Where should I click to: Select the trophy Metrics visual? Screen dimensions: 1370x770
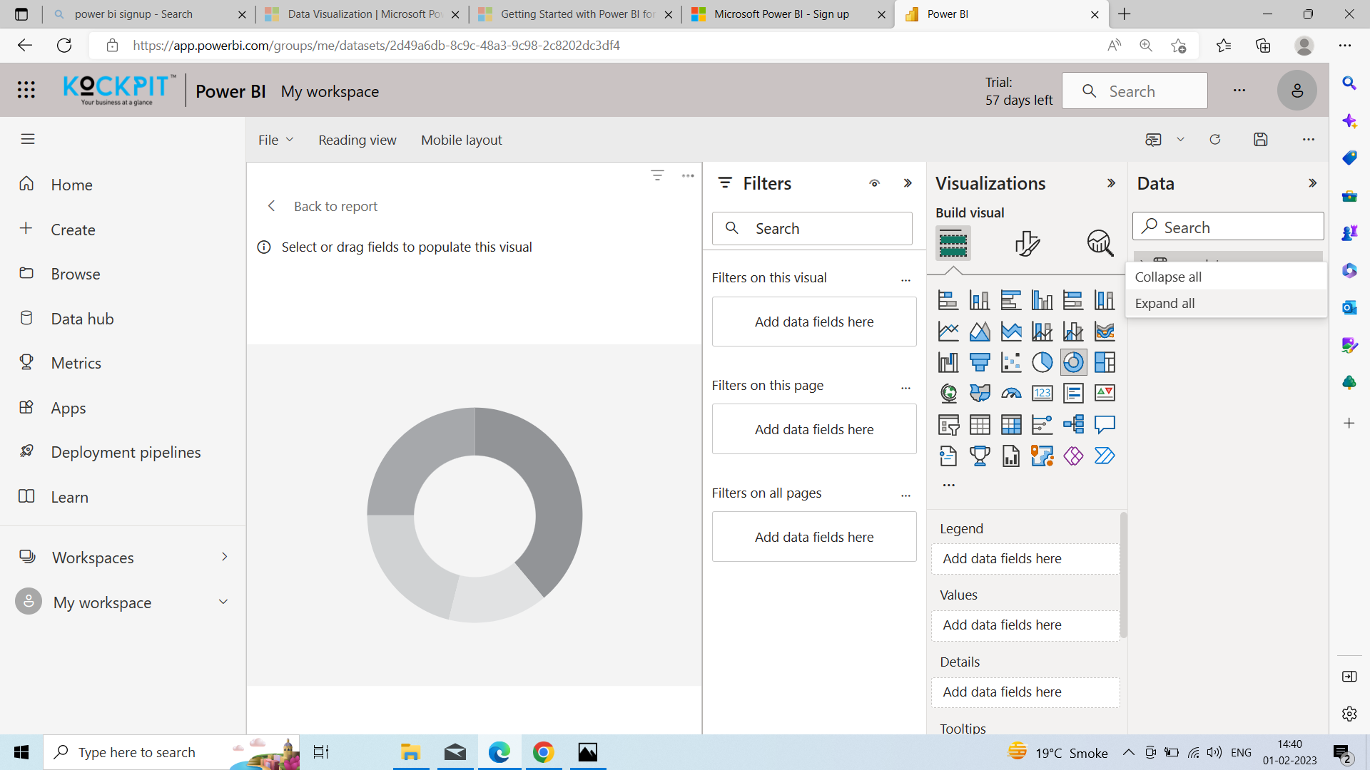(x=980, y=456)
